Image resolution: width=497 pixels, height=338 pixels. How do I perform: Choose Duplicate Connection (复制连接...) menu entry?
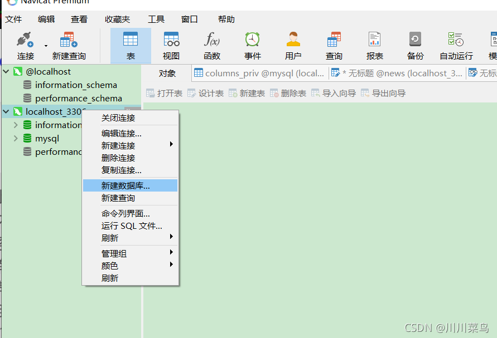[131, 170]
